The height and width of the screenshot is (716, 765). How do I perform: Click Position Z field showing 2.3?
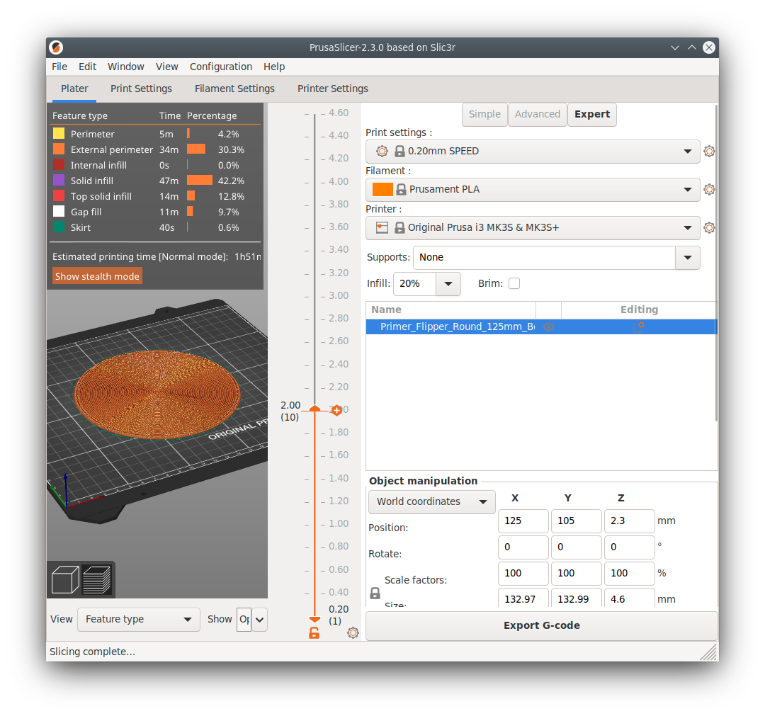(630, 521)
